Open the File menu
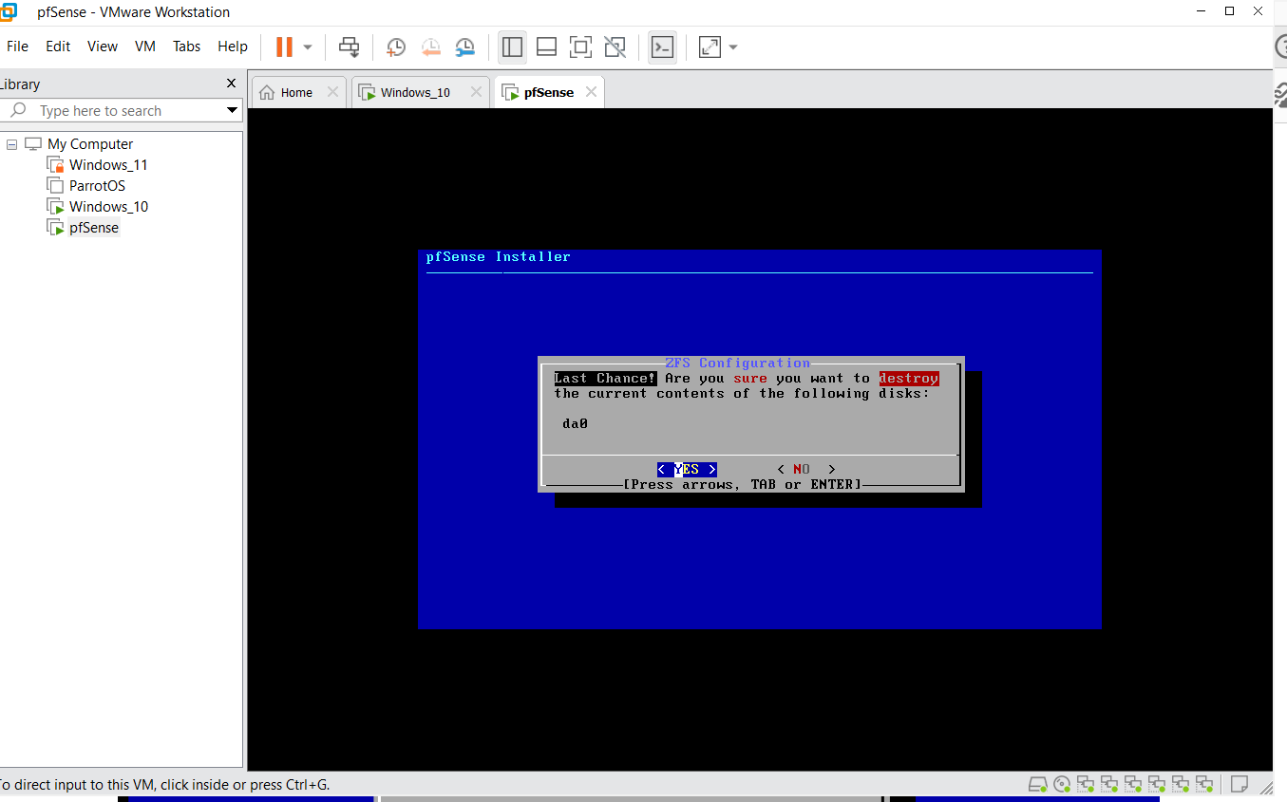Screen dimensions: 1287x802 tap(17, 46)
